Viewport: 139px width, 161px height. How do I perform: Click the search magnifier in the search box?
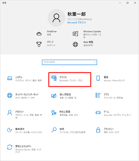95,62
